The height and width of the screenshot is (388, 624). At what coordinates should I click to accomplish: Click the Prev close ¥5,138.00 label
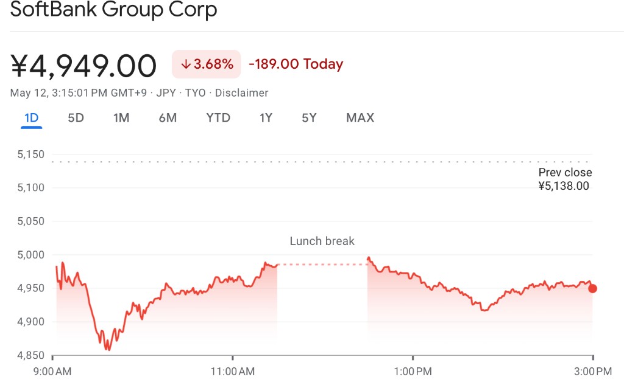tap(565, 179)
